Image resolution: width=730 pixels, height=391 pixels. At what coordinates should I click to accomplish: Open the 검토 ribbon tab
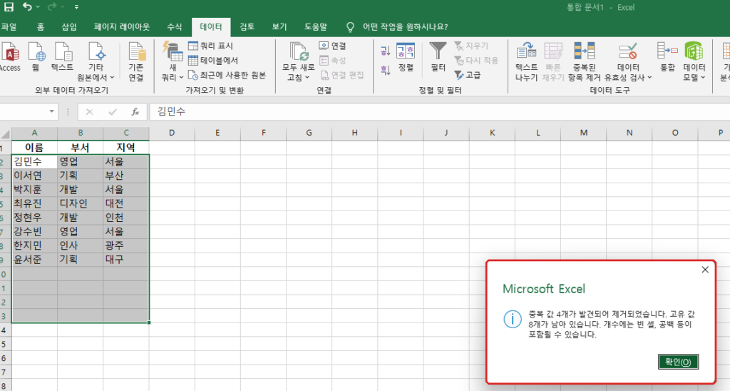pos(247,27)
